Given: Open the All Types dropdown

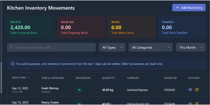Looking at the screenshot, I should (112, 48).
